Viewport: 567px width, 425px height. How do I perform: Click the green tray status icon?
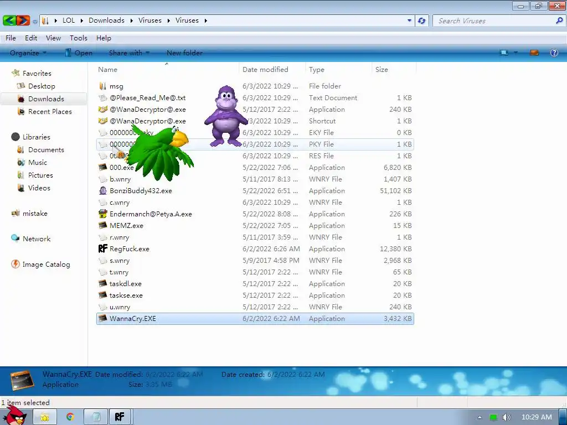[493, 417]
